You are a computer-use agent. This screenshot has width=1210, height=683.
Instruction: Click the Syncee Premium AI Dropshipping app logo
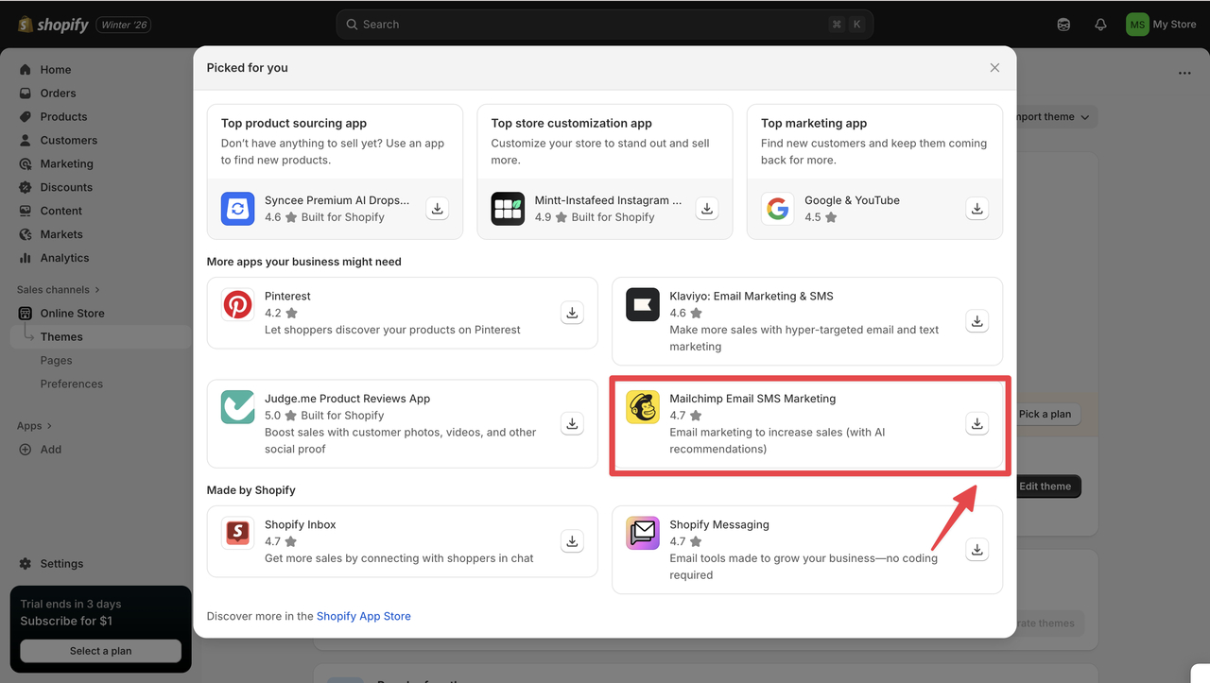click(x=237, y=208)
